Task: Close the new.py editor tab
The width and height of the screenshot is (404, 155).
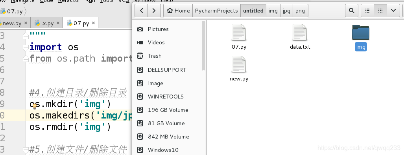Action: [x=26, y=23]
